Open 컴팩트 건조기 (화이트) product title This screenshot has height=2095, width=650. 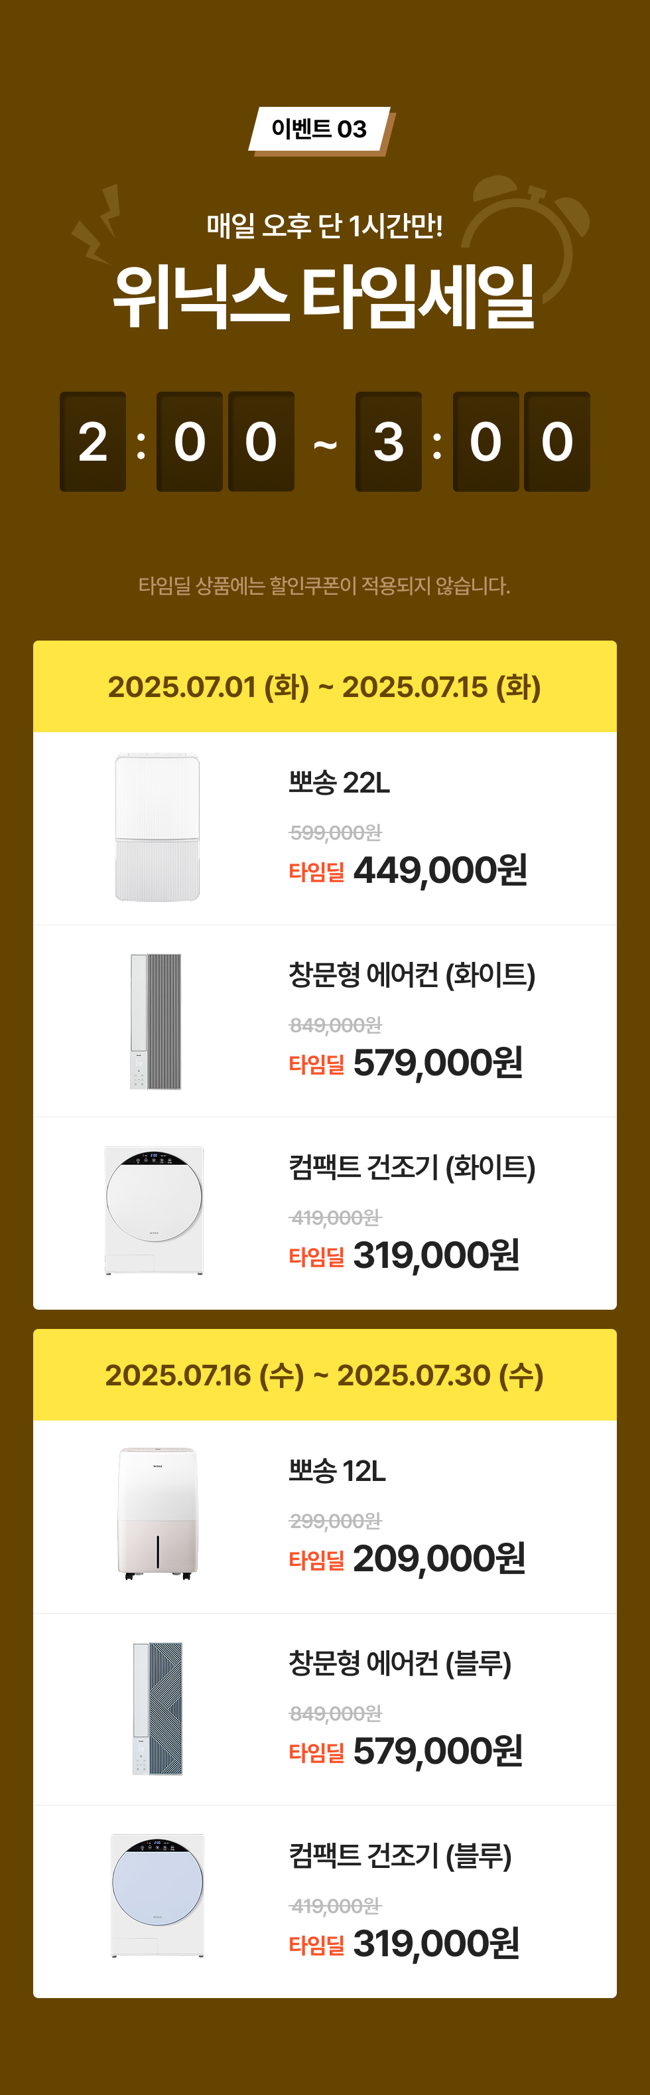point(412,1167)
